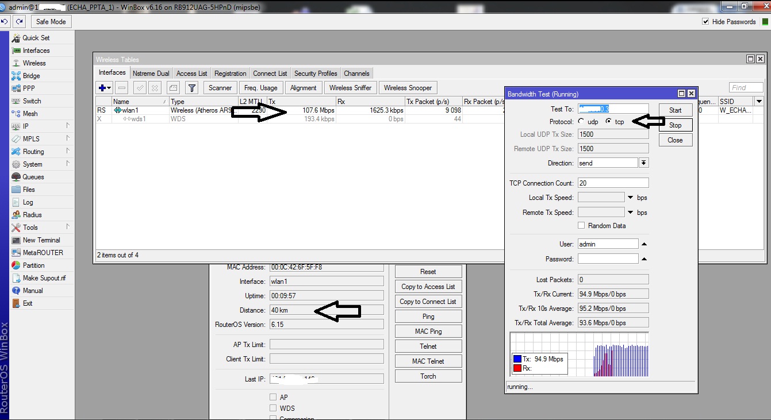Screen dimensions: 771x420
Task: Select the tcp protocol radio button
Action: [x=609, y=122]
